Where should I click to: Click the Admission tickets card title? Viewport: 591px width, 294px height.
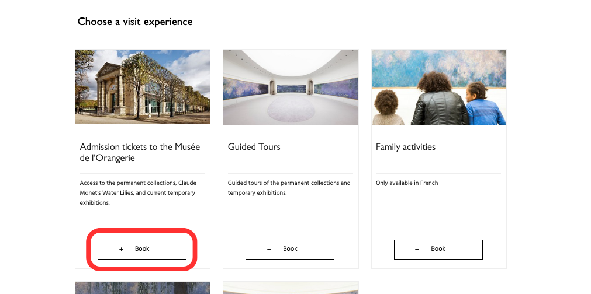(140, 152)
